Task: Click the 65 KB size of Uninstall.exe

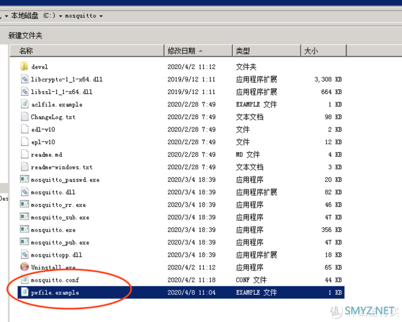Action: pos(333,268)
